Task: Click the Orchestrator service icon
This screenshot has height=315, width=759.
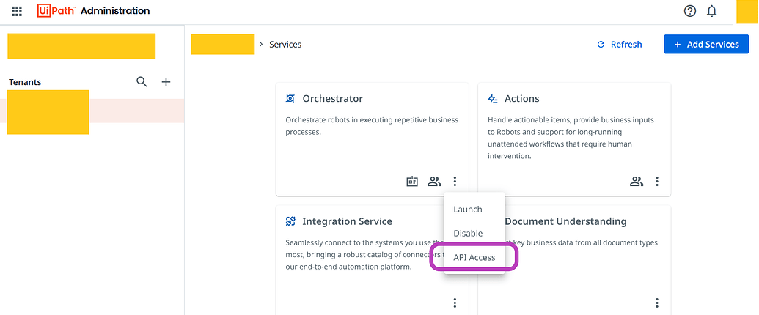Action: (290, 99)
